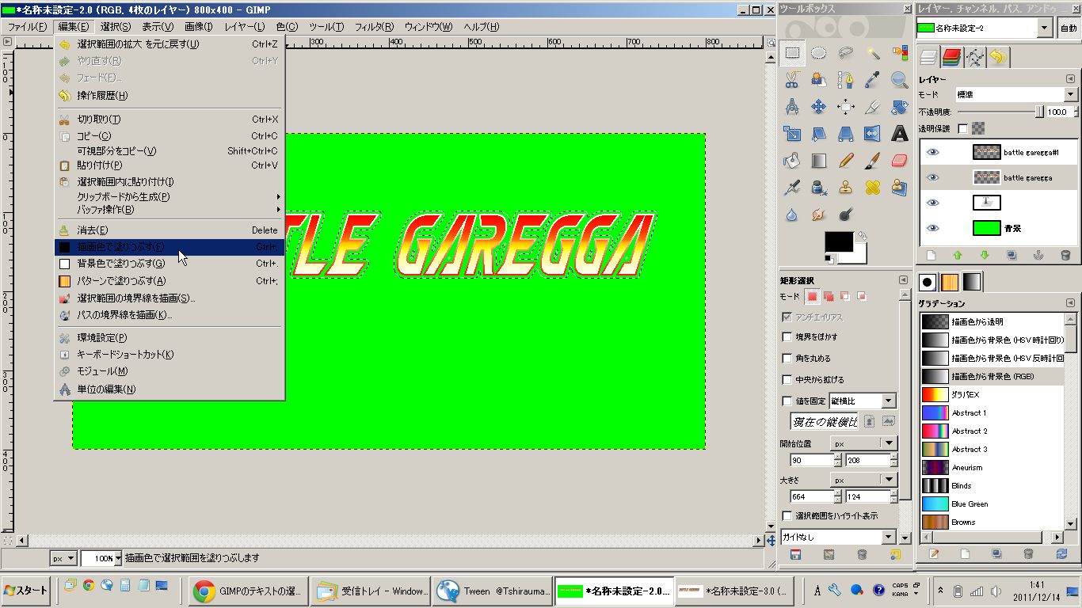Select the Flip tool
1082x608 pixels.
(x=873, y=134)
